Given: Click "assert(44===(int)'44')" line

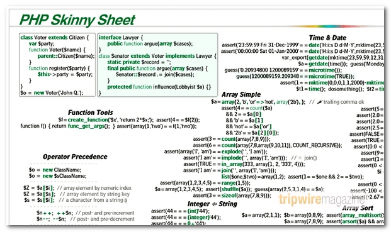Looking at the screenshot, I should [x=181, y=211].
